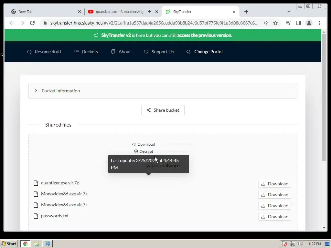Download Monoxidex86.exe.vir.7z

tap(274, 195)
